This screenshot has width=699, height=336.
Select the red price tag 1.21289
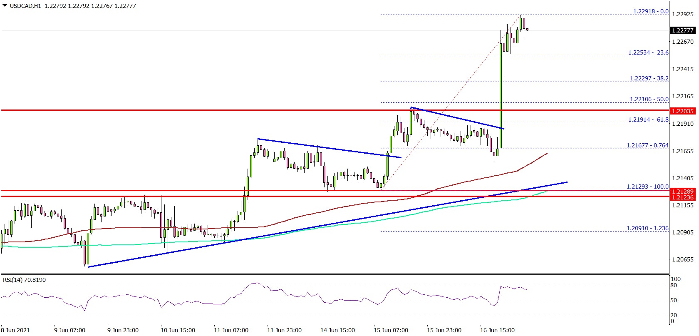pyautogui.click(x=682, y=191)
